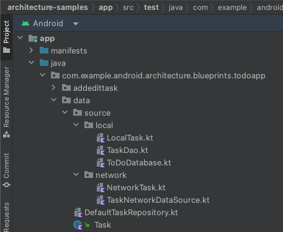This screenshot has height=232, width=283.
Task: Click the src breadcrumb segment
Action: pyautogui.click(x=128, y=7)
